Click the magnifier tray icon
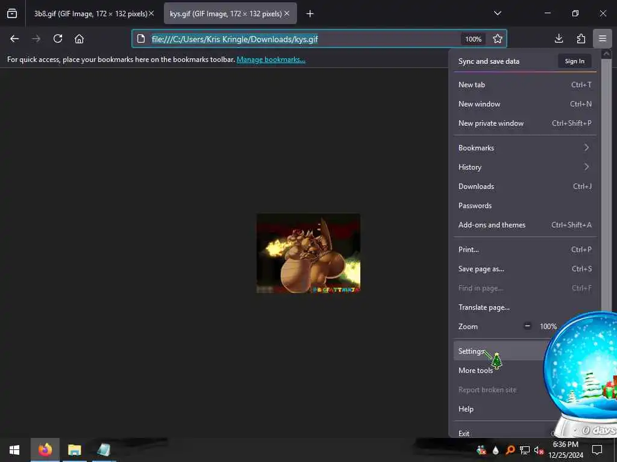The image size is (617, 462). click(x=510, y=450)
